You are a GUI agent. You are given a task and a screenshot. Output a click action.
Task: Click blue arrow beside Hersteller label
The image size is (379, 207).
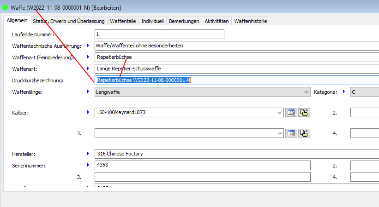(88, 153)
